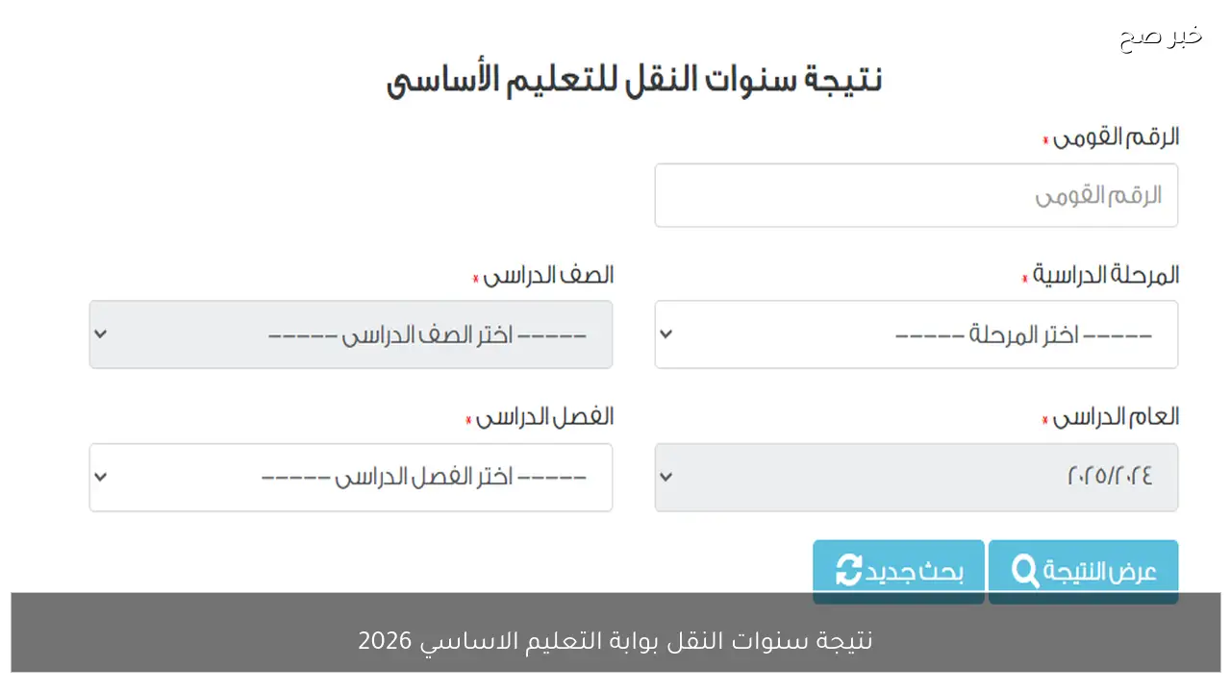Viewport: 1231px width, 692px height.
Task: Click the chevron of the الصف الدراسى dropdown
Action: tap(101, 334)
